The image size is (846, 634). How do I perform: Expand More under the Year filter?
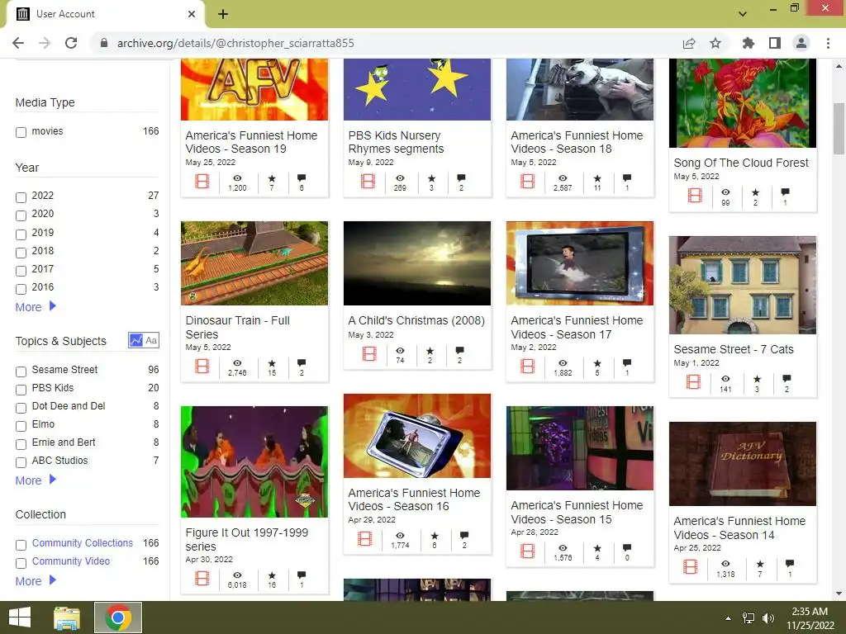click(x=36, y=307)
